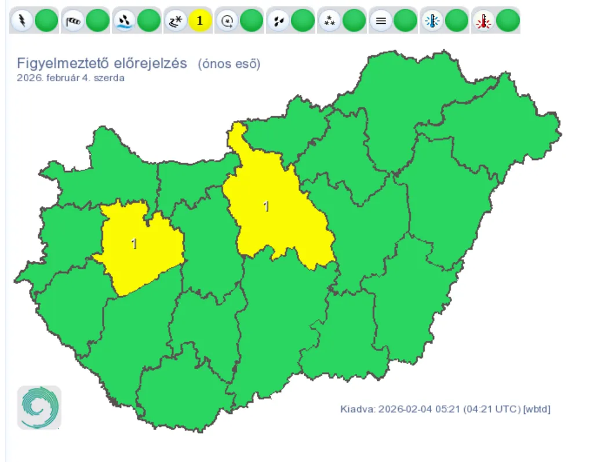Select the windsock wind gust warning icon

pyautogui.click(x=72, y=21)
